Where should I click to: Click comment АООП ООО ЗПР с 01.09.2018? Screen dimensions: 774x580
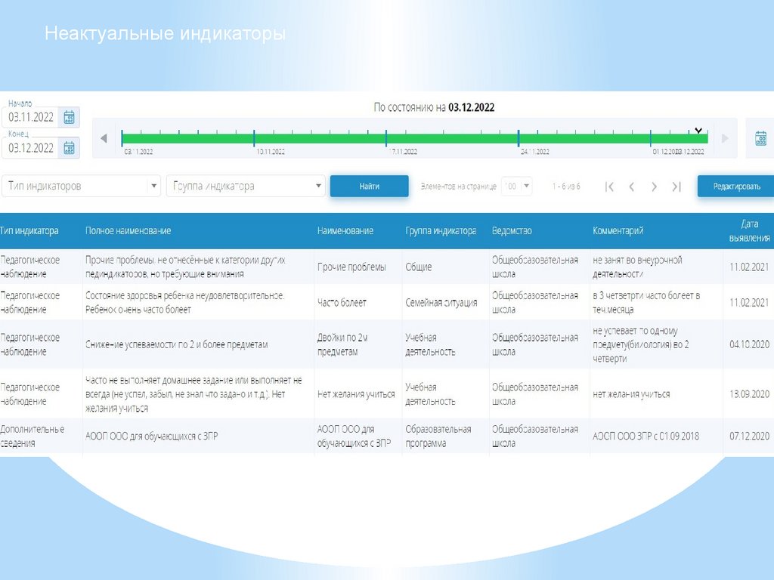click(x=646, y=436)
